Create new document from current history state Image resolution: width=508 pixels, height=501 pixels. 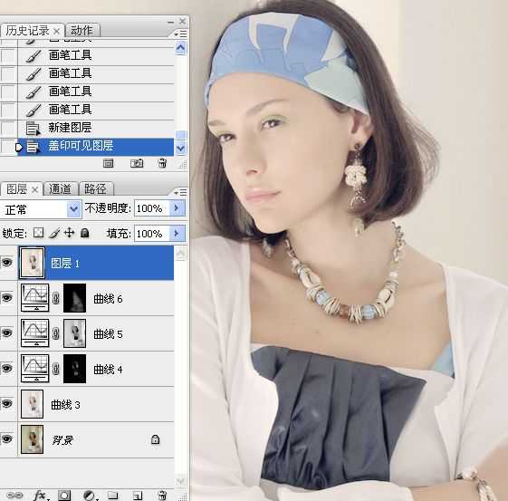pos(108,163)
